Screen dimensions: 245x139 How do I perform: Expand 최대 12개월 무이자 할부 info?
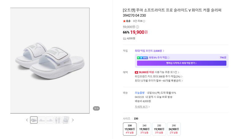coord(159,81)
